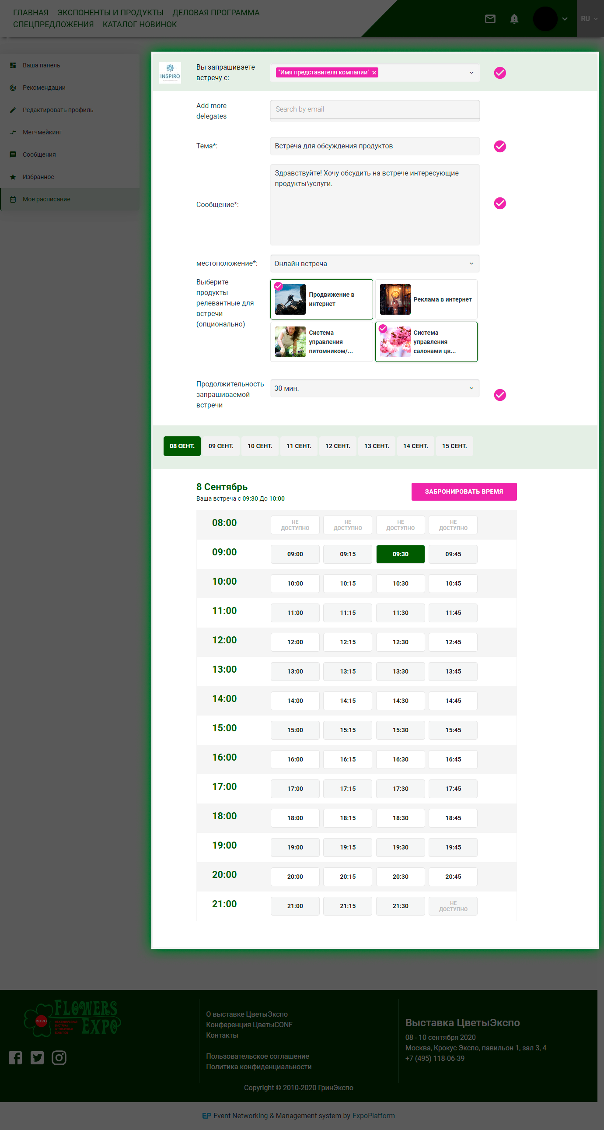Open the notifications bell icon
Image resolution: width=604 pixels, height=1130 pixels.
(514, 19)
